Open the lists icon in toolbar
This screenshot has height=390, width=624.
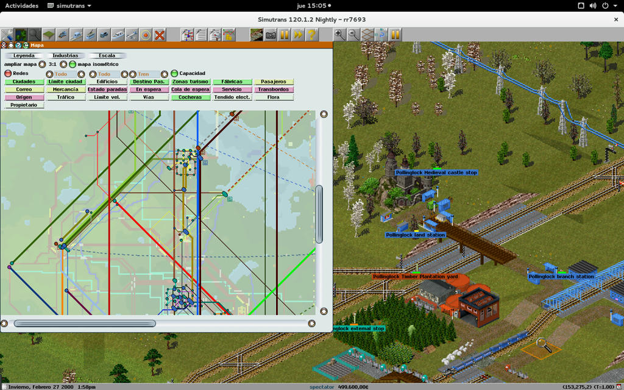point(201,35)
